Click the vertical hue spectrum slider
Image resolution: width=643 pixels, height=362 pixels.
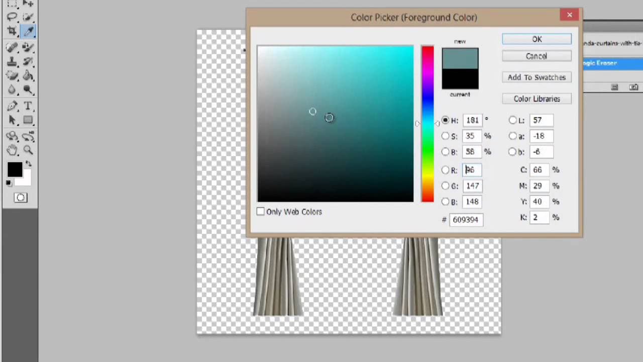pos(427,124)
